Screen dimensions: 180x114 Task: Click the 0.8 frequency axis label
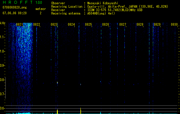[2, 80]
